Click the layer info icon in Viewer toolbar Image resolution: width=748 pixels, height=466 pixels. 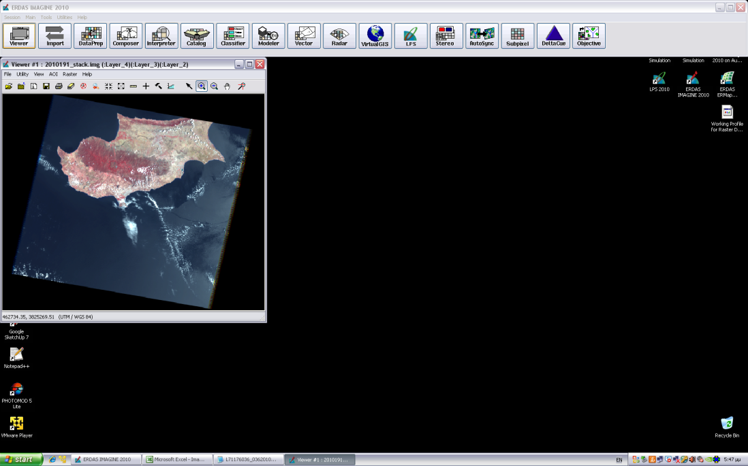coord(34,86)
